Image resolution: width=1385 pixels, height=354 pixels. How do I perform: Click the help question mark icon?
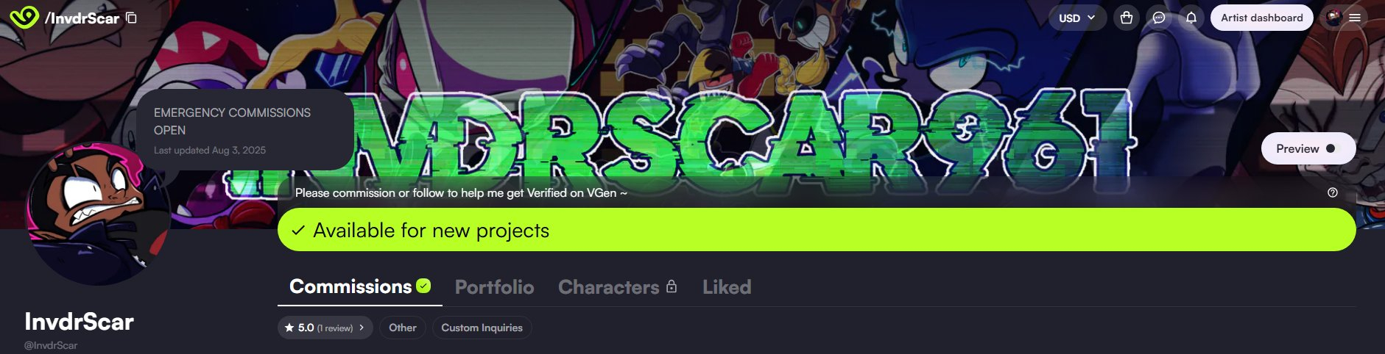(1332, 192)
